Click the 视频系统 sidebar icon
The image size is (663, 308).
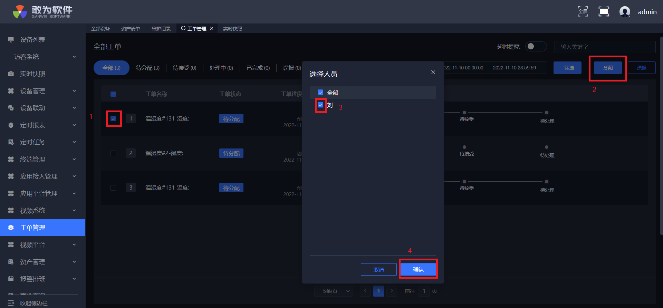(11, 211)
